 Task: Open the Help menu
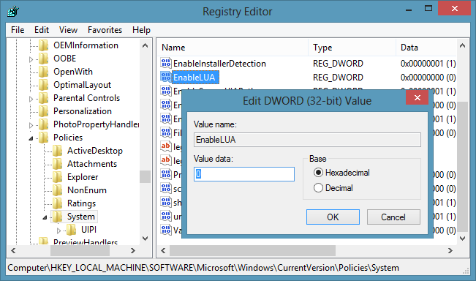click(141, 30)
